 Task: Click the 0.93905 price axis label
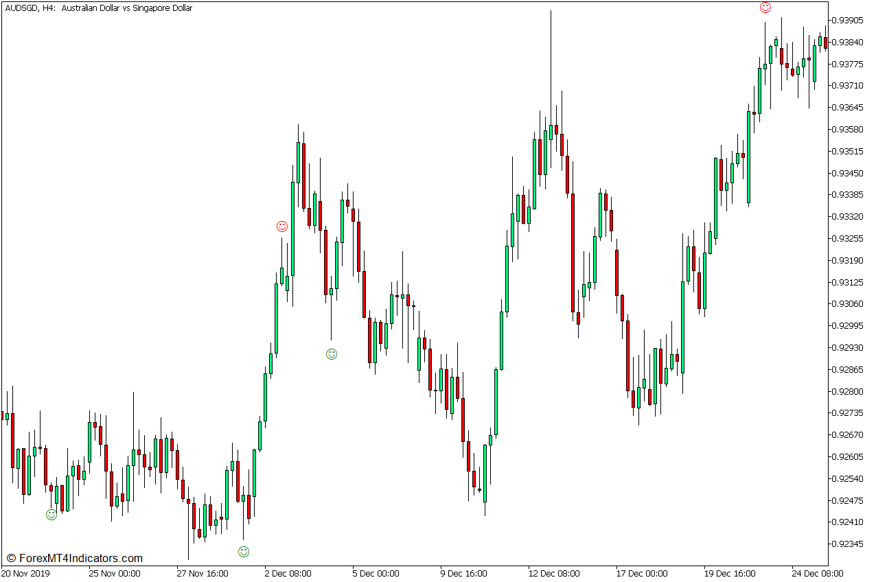(847, 21)
